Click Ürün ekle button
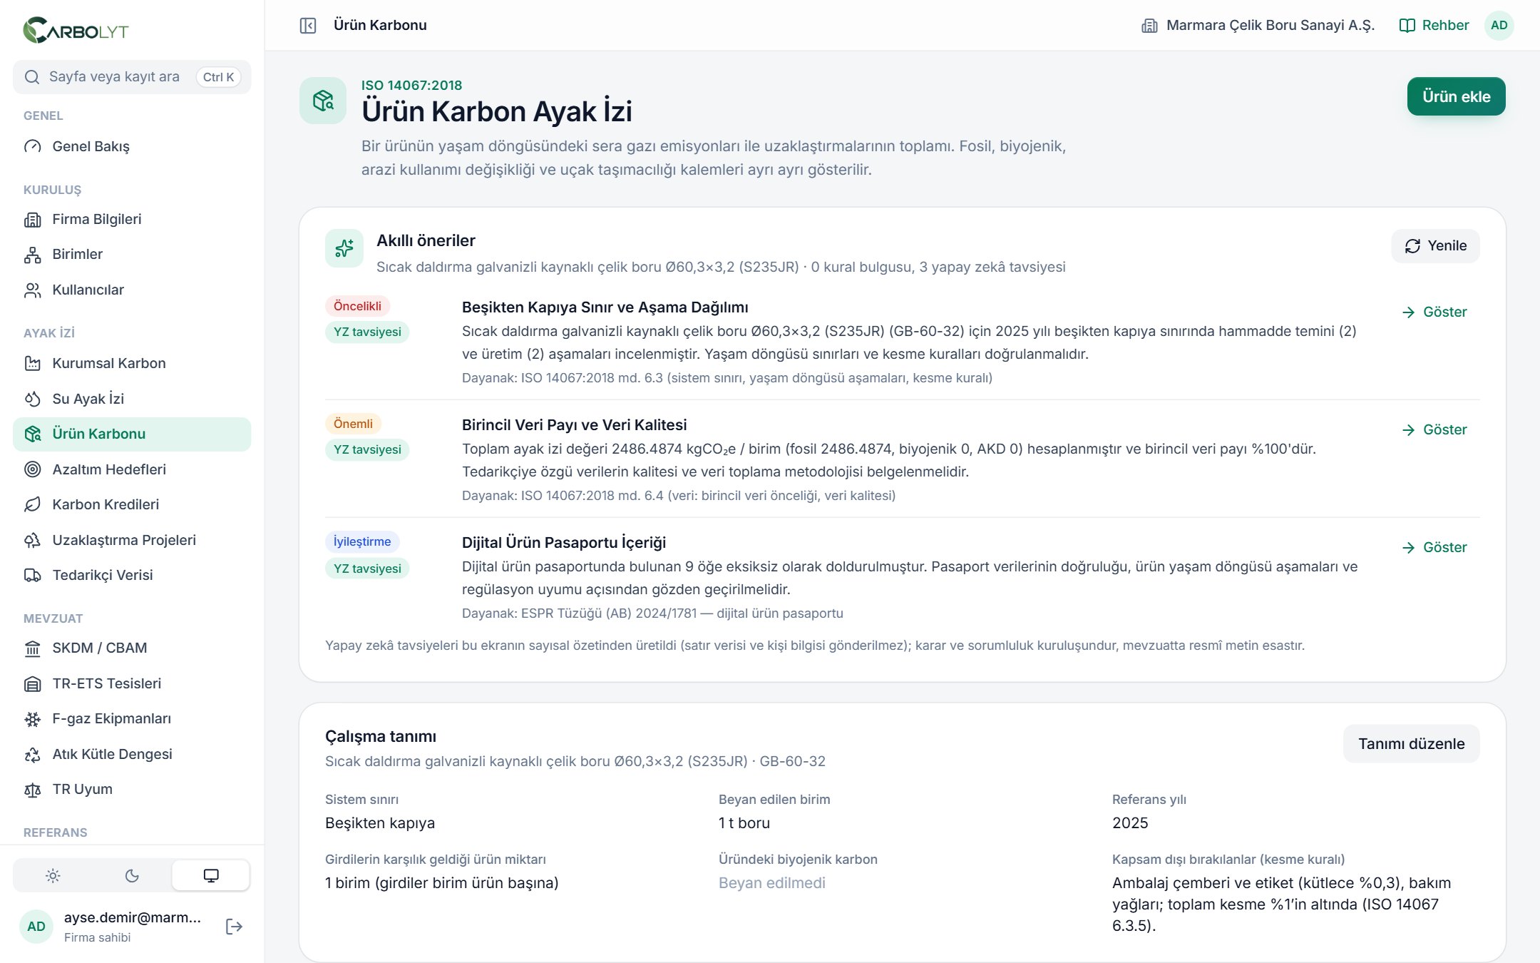This screenshot has height=963, width=1540. point(1456,96)
